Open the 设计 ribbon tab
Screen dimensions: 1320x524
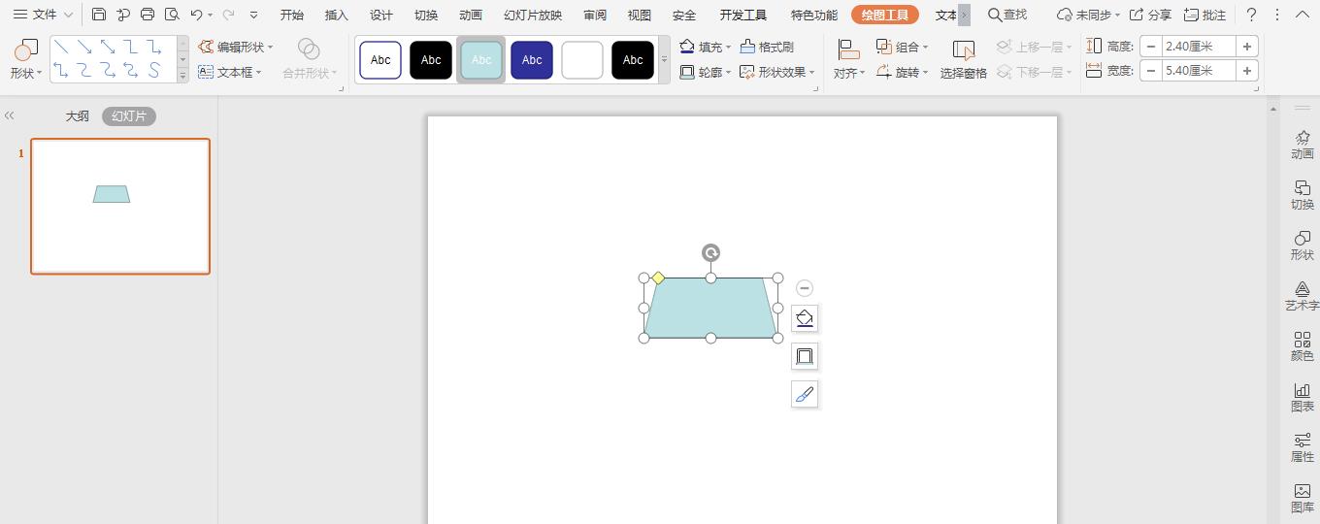[x=381, y=15]
